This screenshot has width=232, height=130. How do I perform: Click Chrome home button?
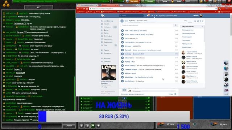point(87,9)
